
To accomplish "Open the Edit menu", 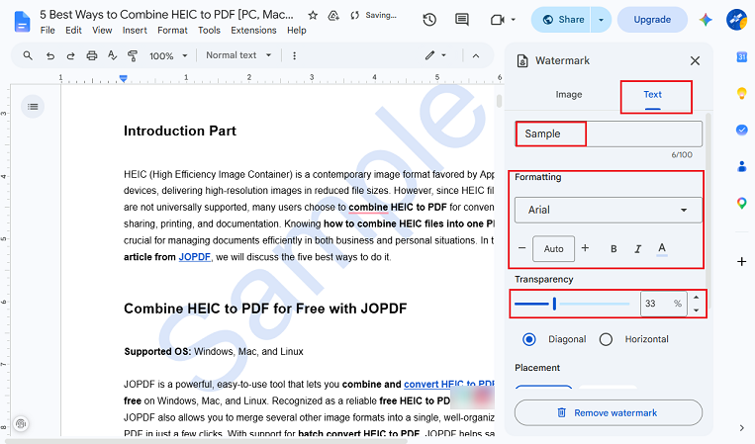I will pyautogui.click(x=73, y=31).
